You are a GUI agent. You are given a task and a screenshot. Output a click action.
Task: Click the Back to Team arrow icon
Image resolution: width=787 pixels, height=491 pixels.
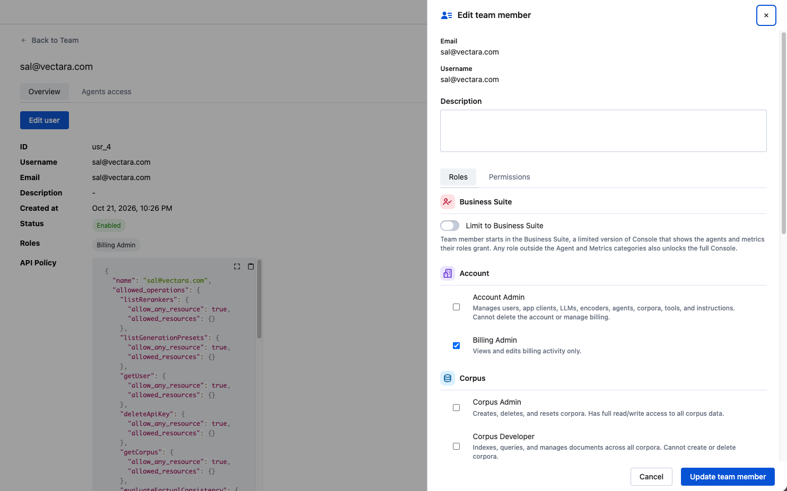(x=23, y=40)
